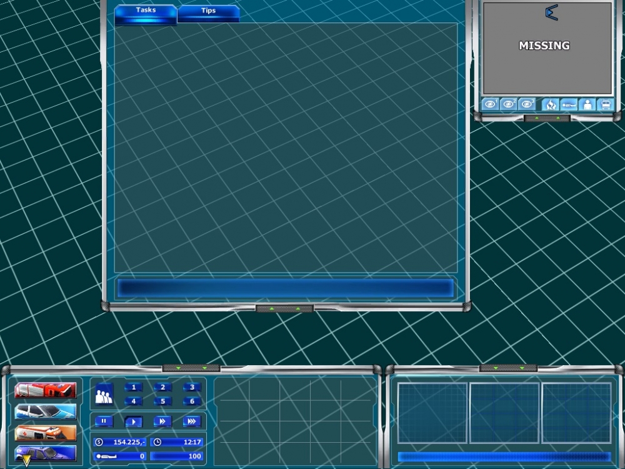The width and height of the screenshot is (625, 469).
Task: Show vehicles filter on minimap
Action: 605,104
